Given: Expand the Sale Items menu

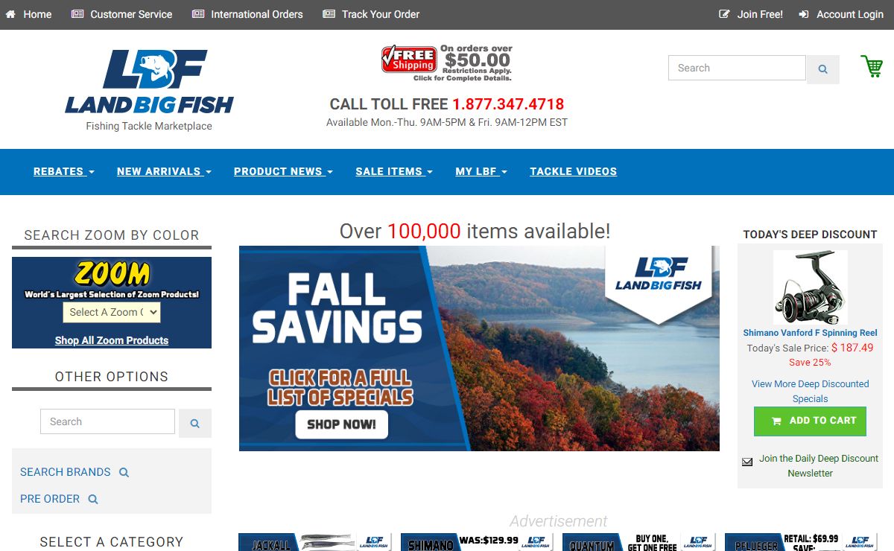Looking at the screenshot, I should tap(394, 171).
